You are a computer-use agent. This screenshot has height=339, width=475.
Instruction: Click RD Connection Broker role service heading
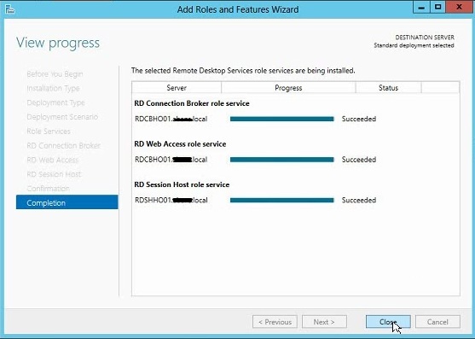coord(192,103)
